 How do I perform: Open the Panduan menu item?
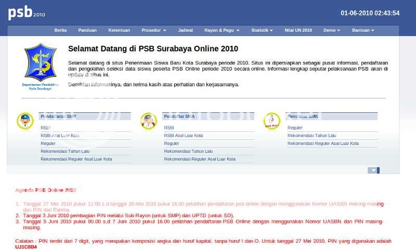pos(87,30)
